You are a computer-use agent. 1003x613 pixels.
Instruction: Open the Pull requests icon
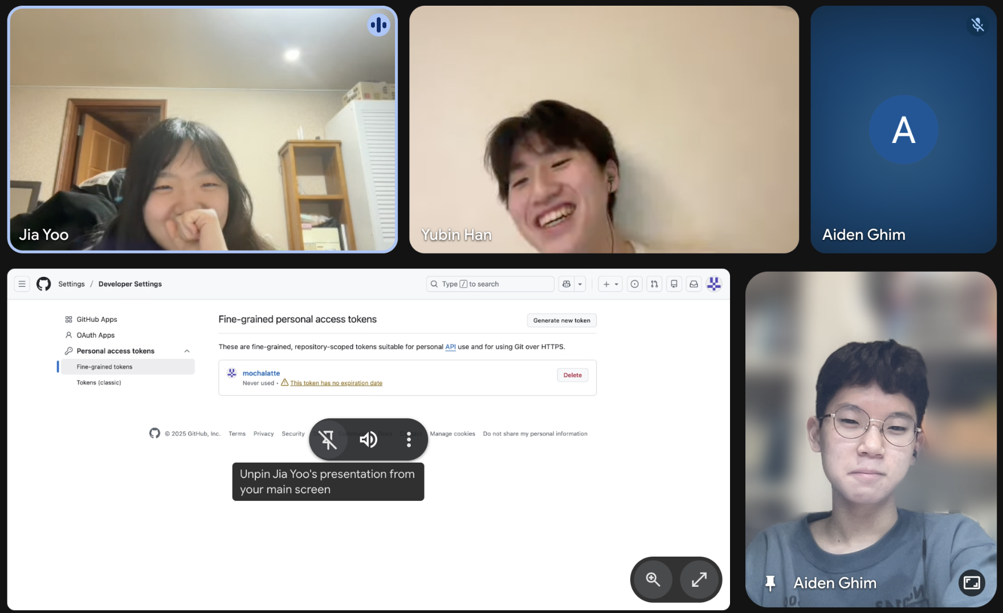pyautogui.click(x=654, y=284)
